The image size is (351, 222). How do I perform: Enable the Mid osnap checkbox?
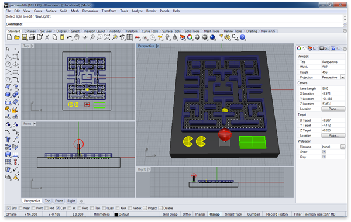pyautogui.click(x=46, y=208)
